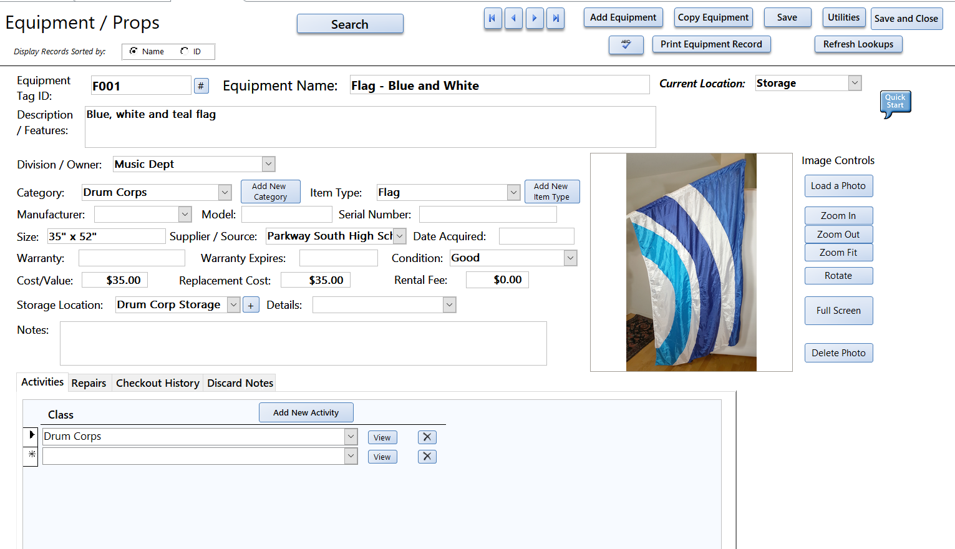Jump to the last record
This screenshot has width=955, height=549.
pyautogui.click(x=556, y=18)
